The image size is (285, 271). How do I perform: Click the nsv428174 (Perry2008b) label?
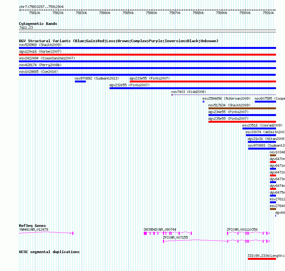pyautogui.click(x=40, y=65)
